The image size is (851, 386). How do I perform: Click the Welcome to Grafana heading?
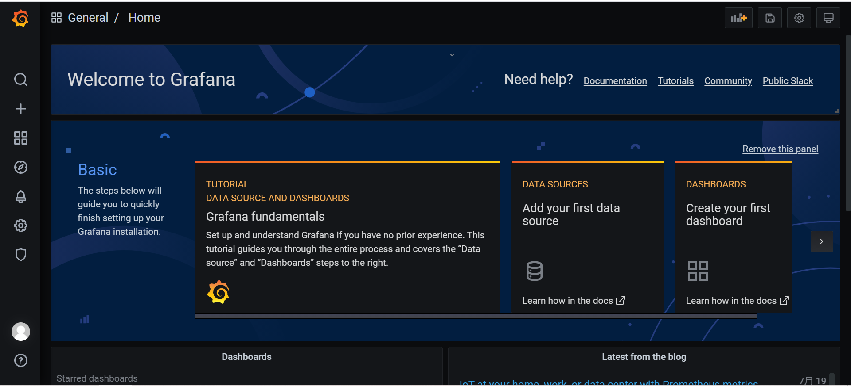151,80
